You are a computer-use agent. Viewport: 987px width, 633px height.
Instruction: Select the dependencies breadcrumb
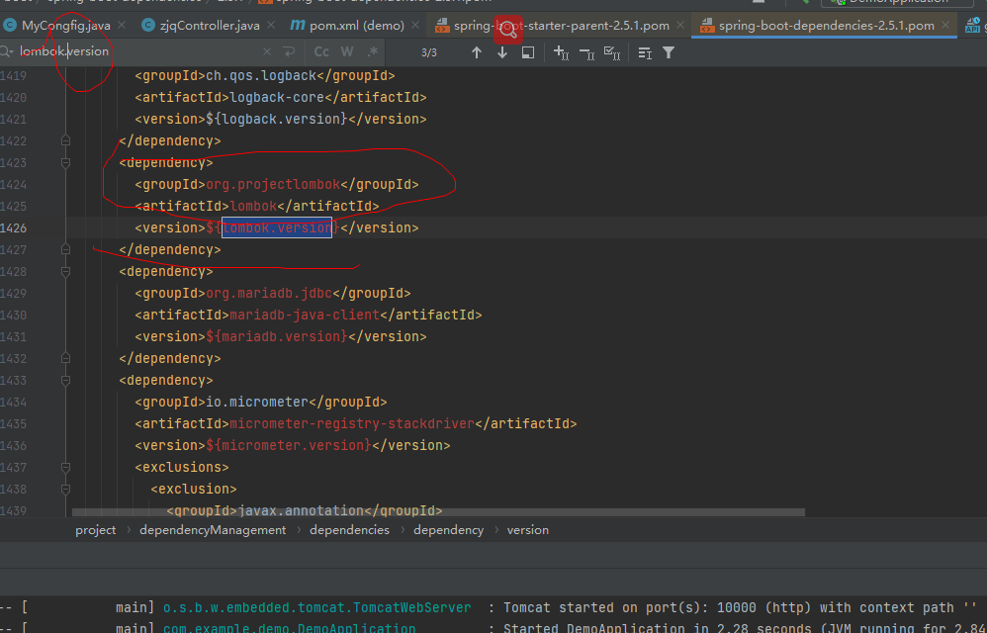coord(349,530)
